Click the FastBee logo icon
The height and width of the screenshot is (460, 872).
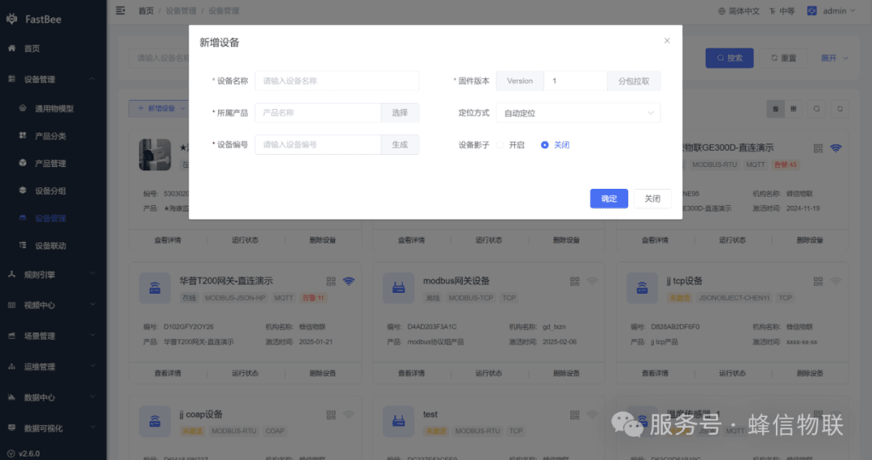click(11, 19)
